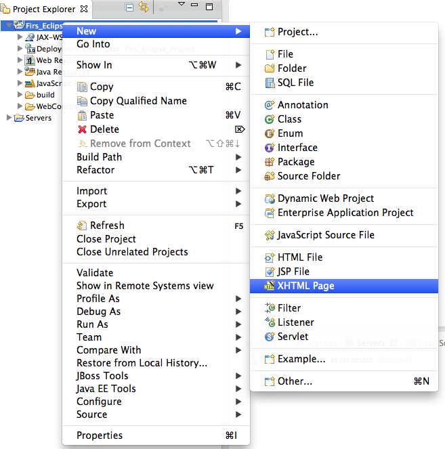The width and height of the screenshot is (445, 449).
Task: Click the Other... wizard icon
Action: (x=270, y=381)
